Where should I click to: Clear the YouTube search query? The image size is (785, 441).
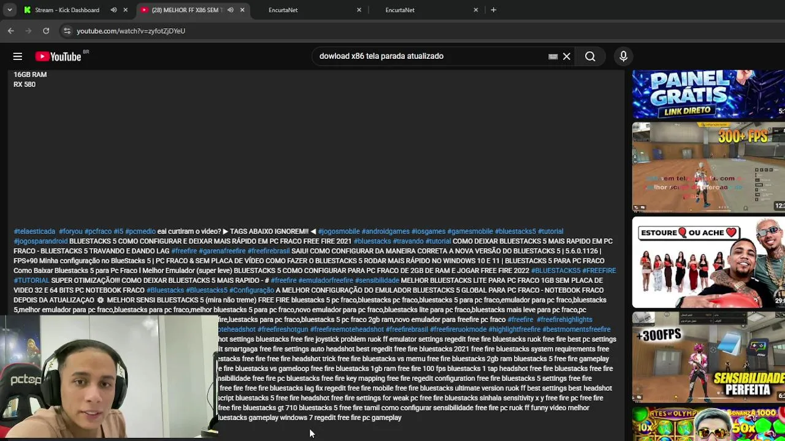(x=567, y=56)
